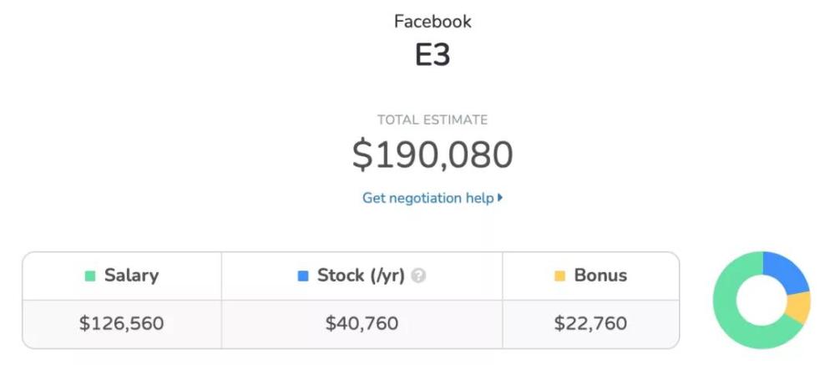Click the blue Stock legend square

303,276
